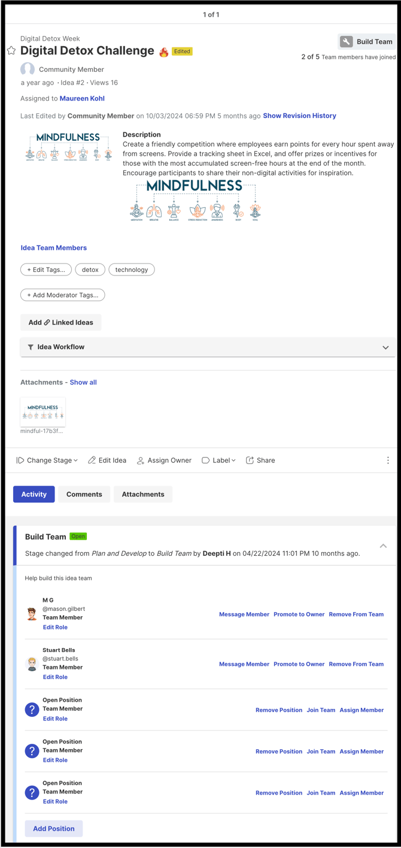The height and width of the screenshot is (848, 401).
Task: Click the Edit Idea pencil icon
Action: click(x=92, y=461)
